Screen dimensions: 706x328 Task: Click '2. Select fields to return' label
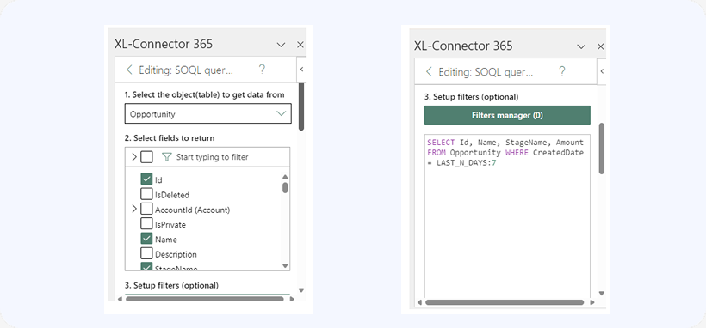(x=170, y=138)
